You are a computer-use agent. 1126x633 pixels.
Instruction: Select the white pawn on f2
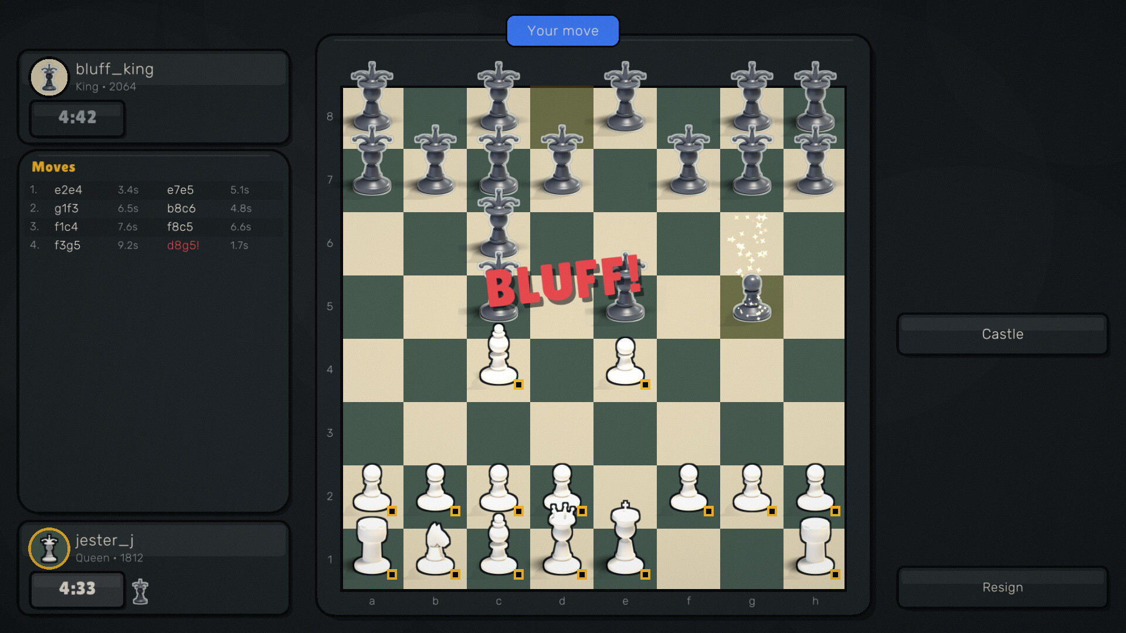[x=689, y=489]
